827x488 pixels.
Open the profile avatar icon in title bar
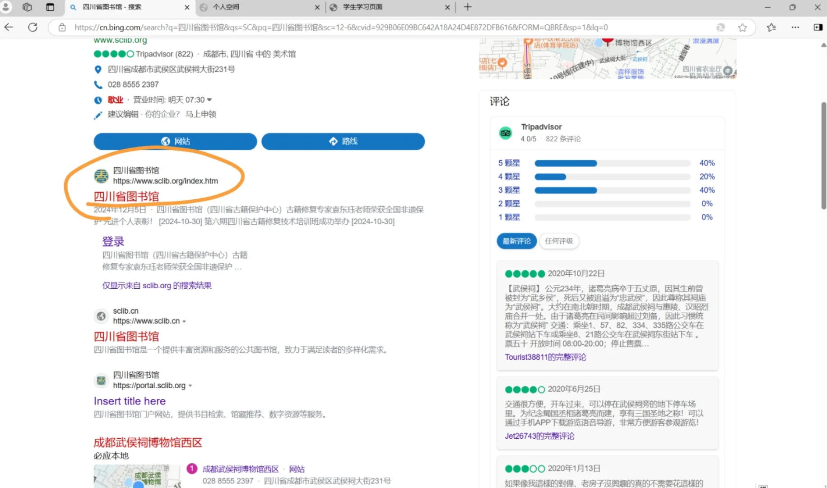coord(6,7)
